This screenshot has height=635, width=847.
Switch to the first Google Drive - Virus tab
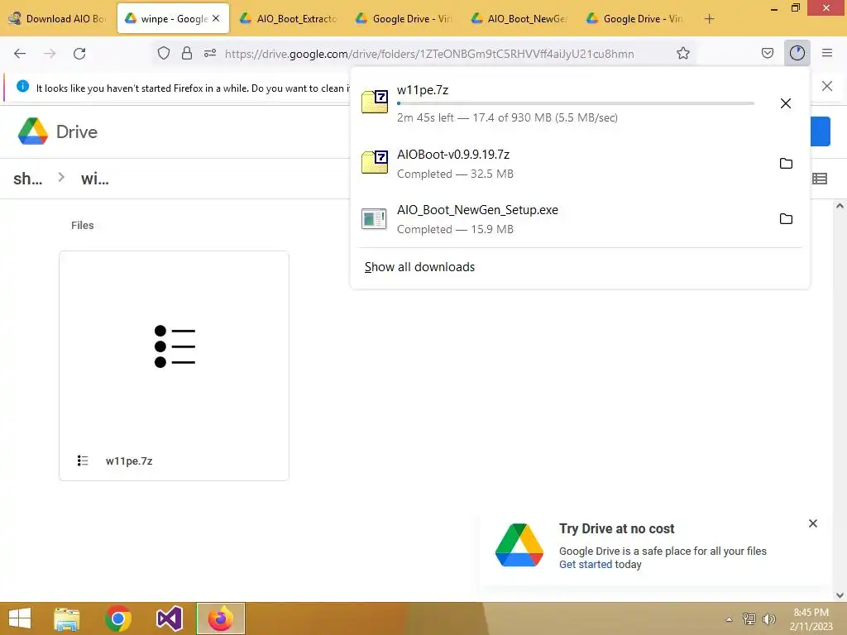pos(404,19)
